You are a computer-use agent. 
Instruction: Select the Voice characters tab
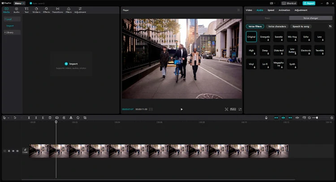pos(277,26)
